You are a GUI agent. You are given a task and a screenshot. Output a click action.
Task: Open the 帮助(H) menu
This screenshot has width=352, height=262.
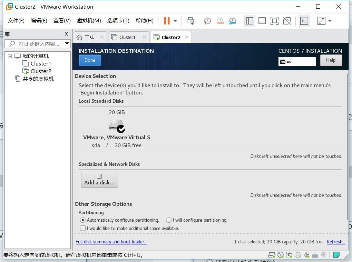(x=145, y=21)
